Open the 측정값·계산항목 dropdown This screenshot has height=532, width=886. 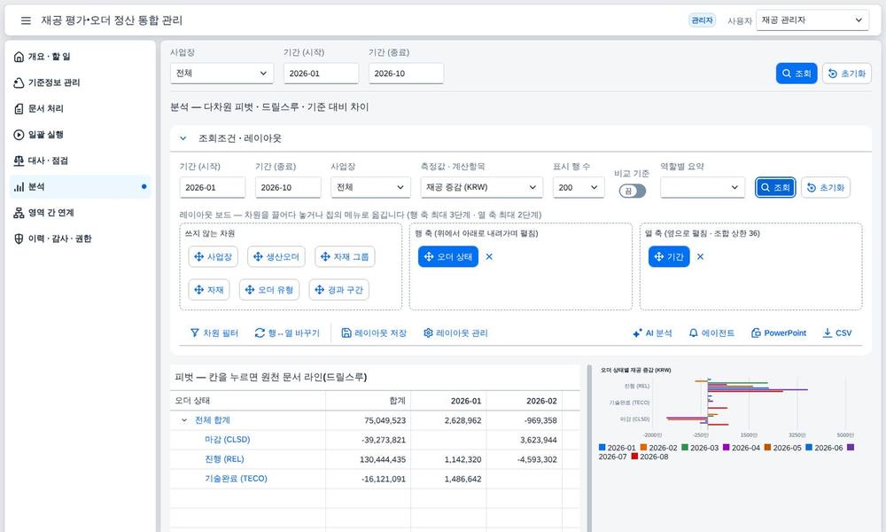pyautogui.click(x=481, y=187)
